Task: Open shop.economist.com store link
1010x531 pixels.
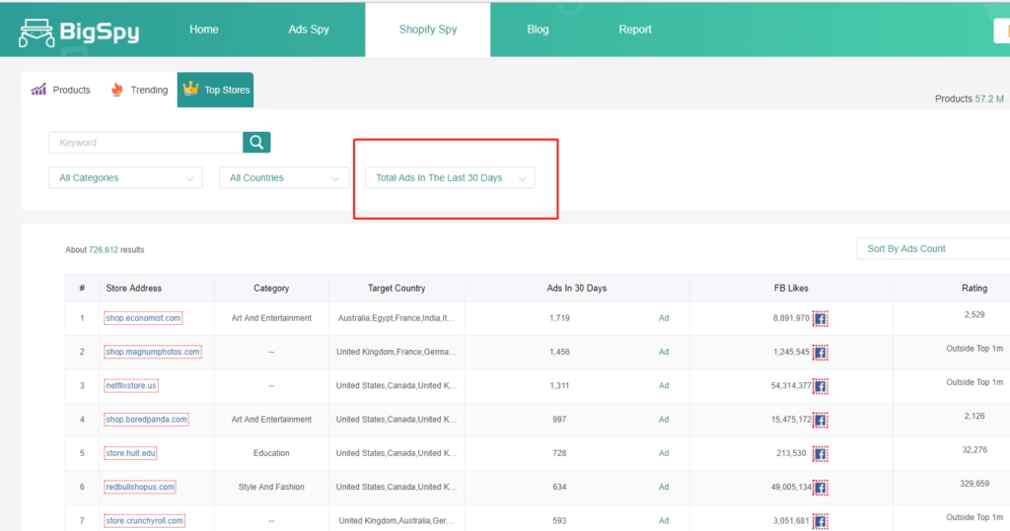Action: [143, 318]
